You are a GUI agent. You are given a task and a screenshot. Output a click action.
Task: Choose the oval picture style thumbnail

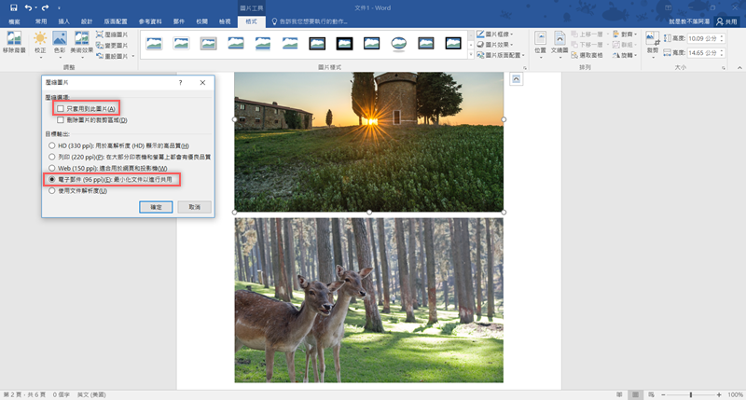click(x=398, y=43)
